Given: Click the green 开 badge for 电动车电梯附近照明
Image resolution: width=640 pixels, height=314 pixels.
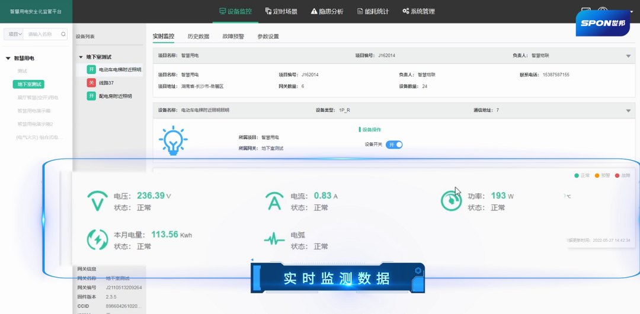Looking at the screenshot, I should point(91,69).
